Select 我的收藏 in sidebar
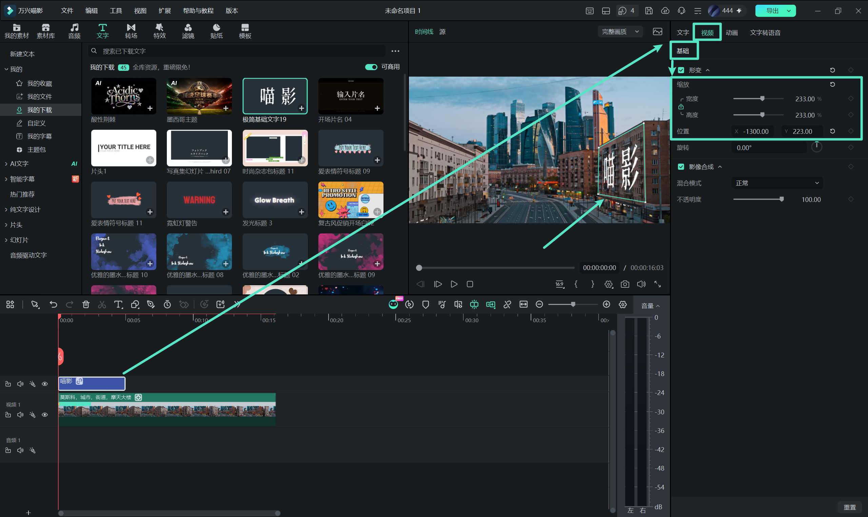The image size is (868, 517). click(x=40, y=84)
